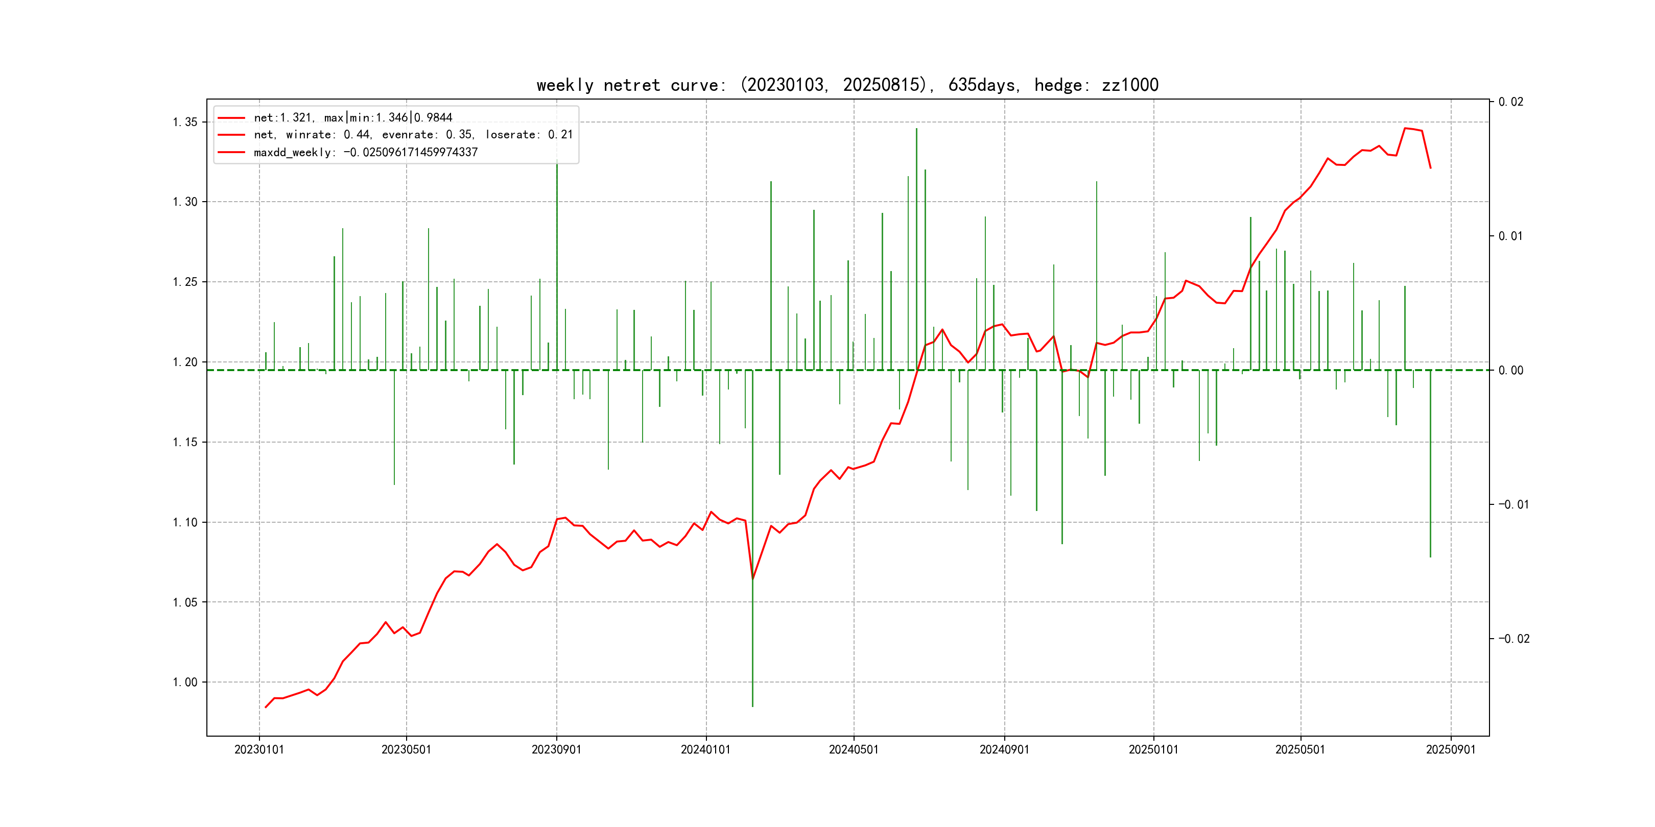The image size is (1655, 827).
Task: Click x-axis label 20230501
Action: click(406, 749)
